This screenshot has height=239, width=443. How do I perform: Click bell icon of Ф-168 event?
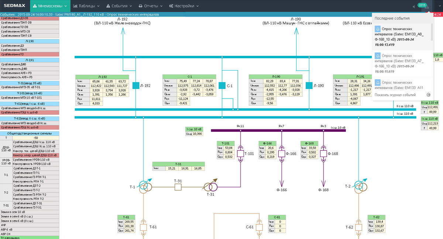[378, 29]
